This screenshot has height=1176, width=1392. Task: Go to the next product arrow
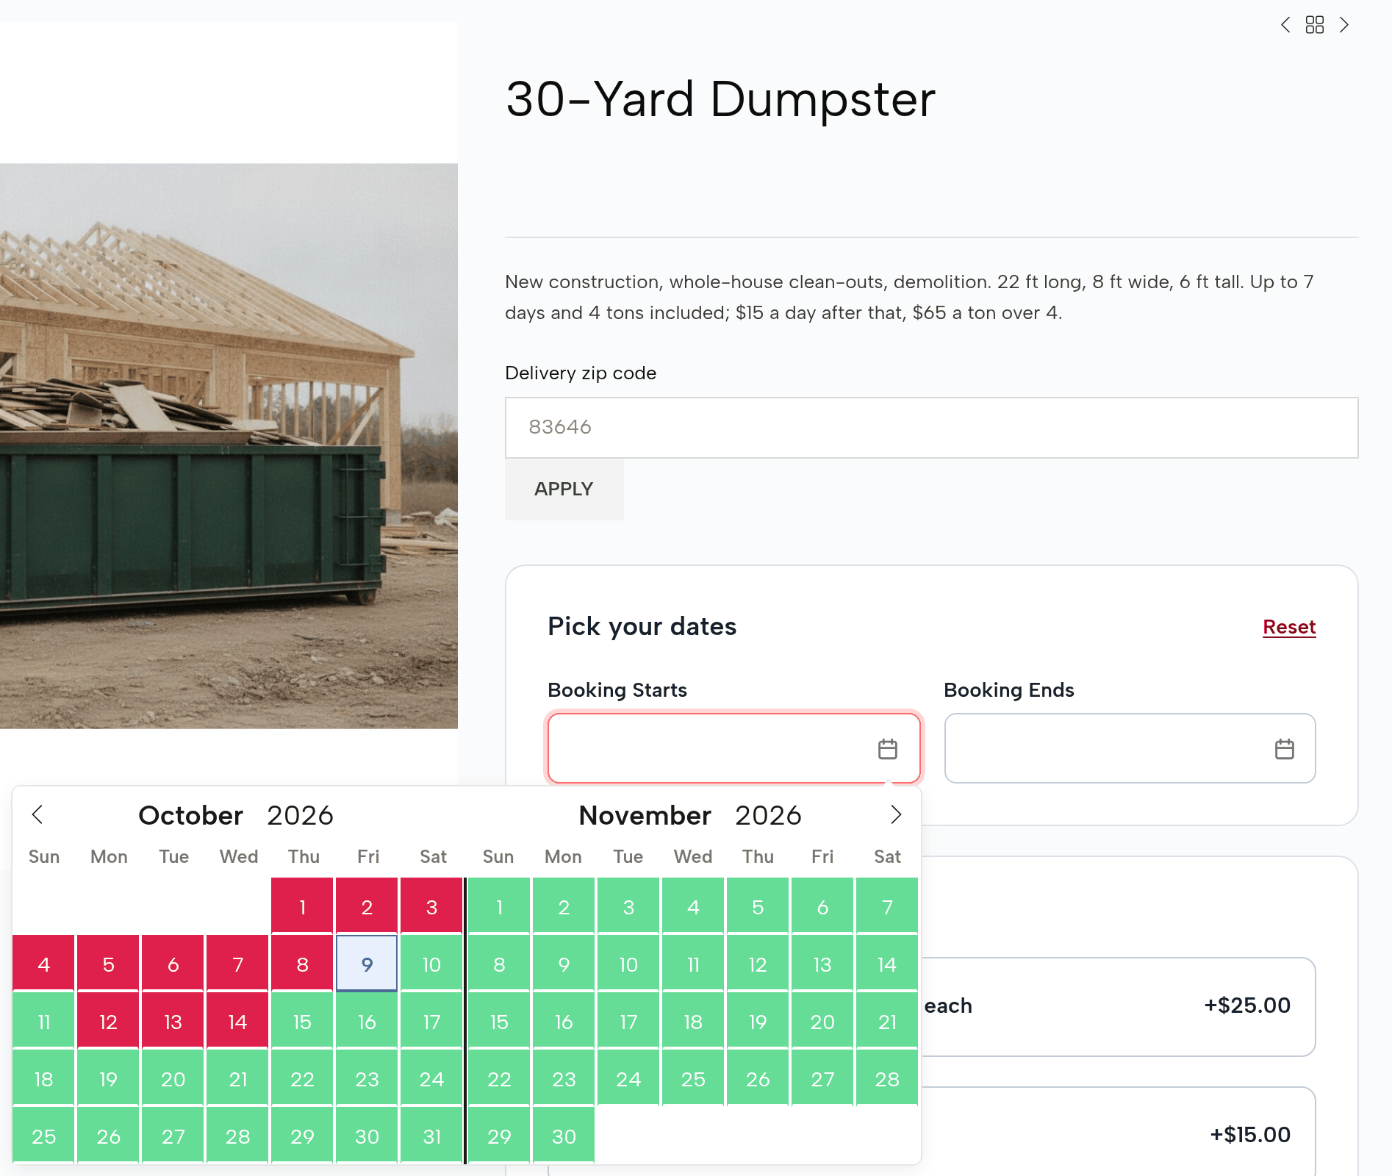pos(1344,25)
